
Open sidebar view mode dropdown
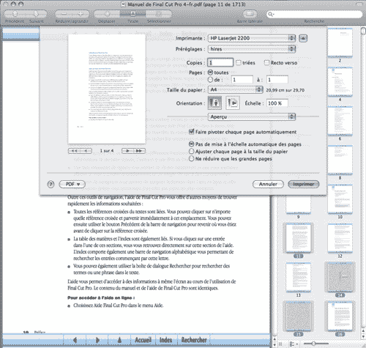click(294, 344)
